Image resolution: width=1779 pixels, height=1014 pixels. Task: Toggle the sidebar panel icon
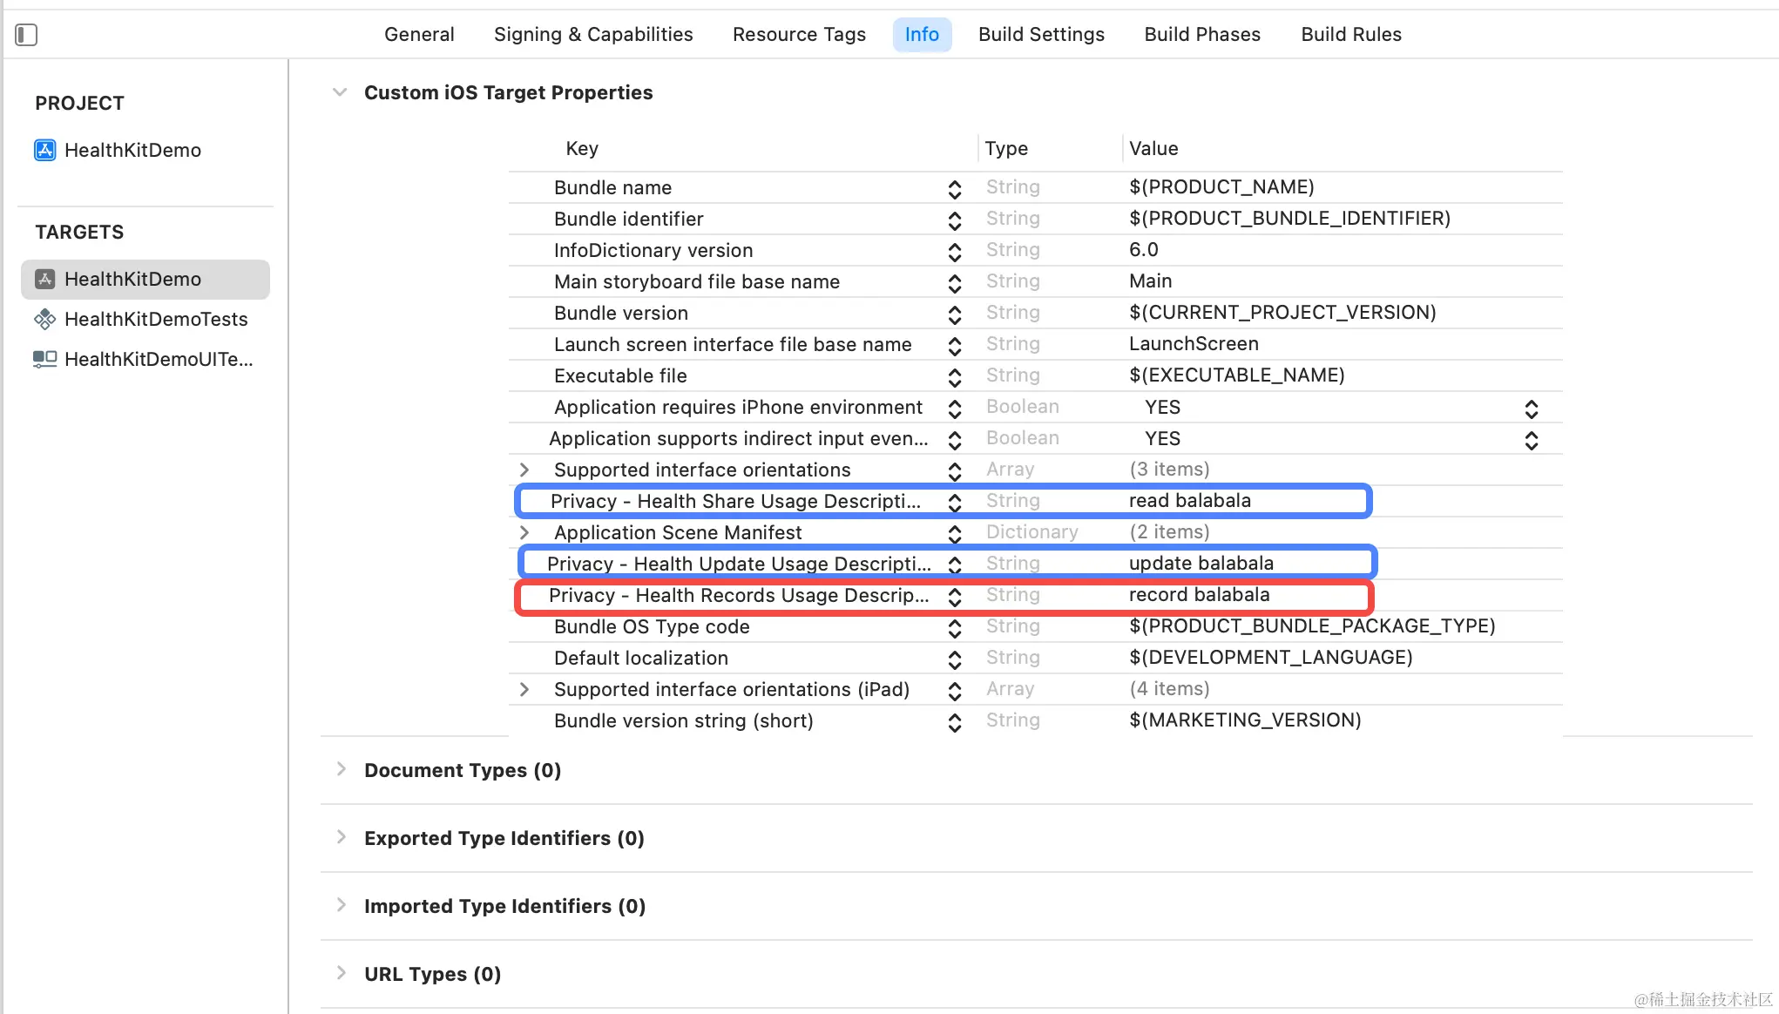[26, 35]
